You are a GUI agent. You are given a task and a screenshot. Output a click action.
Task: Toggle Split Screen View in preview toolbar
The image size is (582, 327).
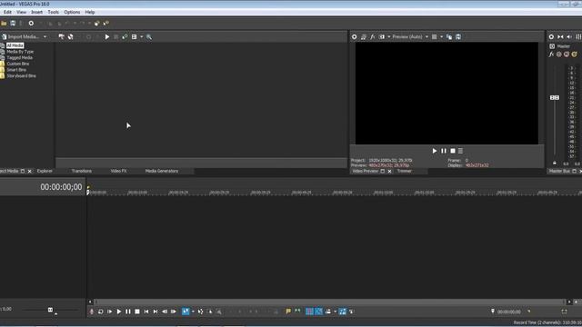click(382, 36)
